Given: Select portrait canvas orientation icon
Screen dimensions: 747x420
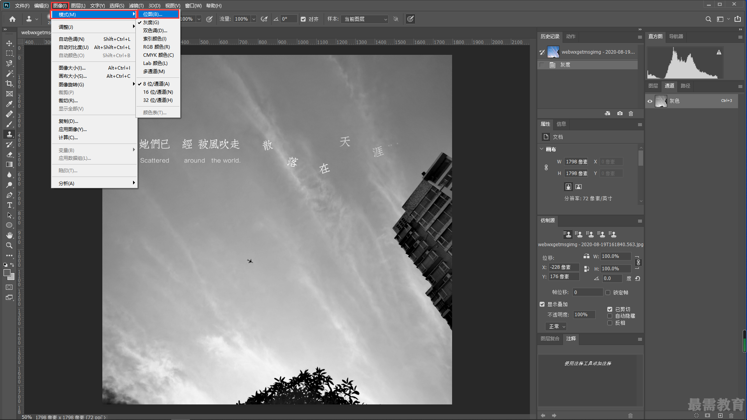Looking at the screenshot, I should [568, 187].
